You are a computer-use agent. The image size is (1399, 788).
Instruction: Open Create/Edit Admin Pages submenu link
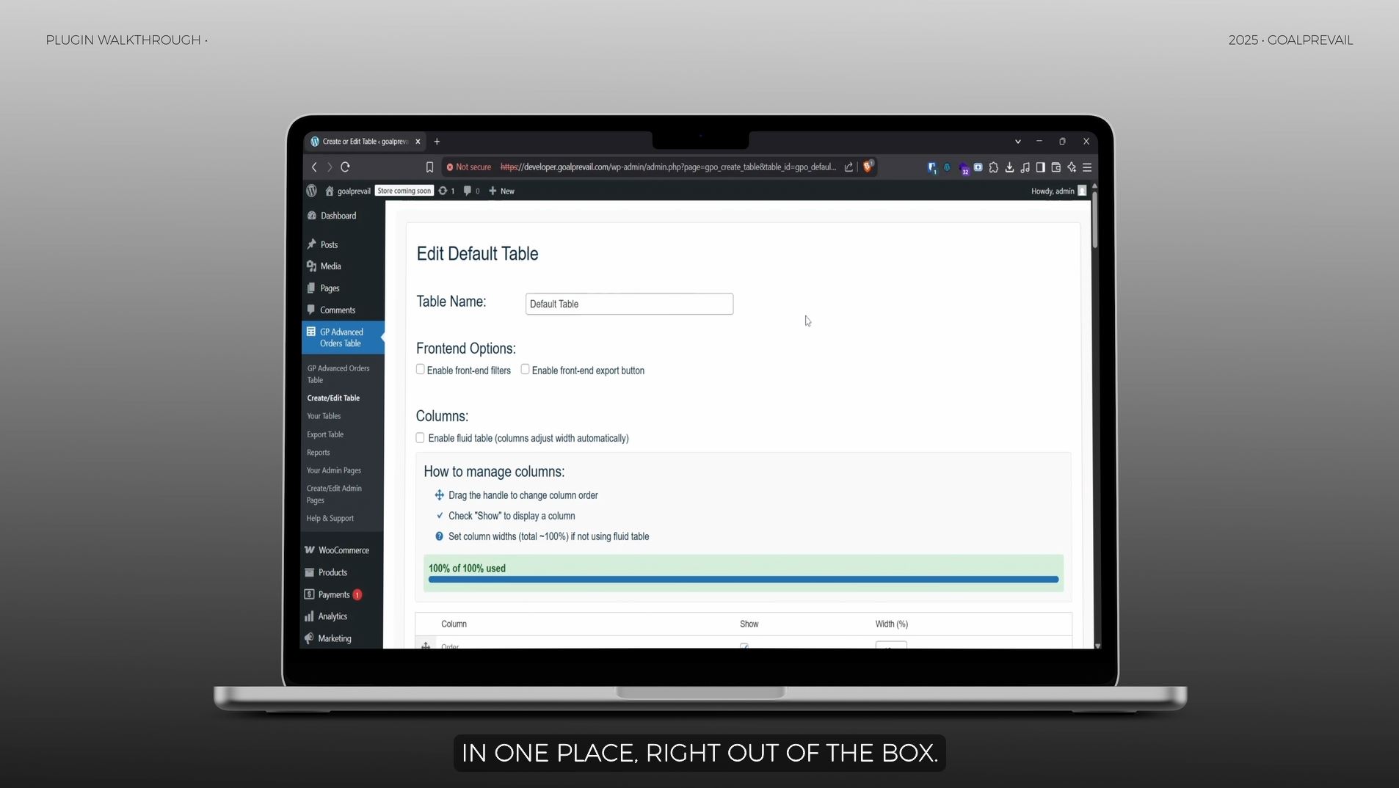(x=334, y=495)
